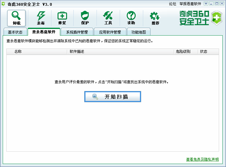Sort by 状态 column header

click(208, 52)
